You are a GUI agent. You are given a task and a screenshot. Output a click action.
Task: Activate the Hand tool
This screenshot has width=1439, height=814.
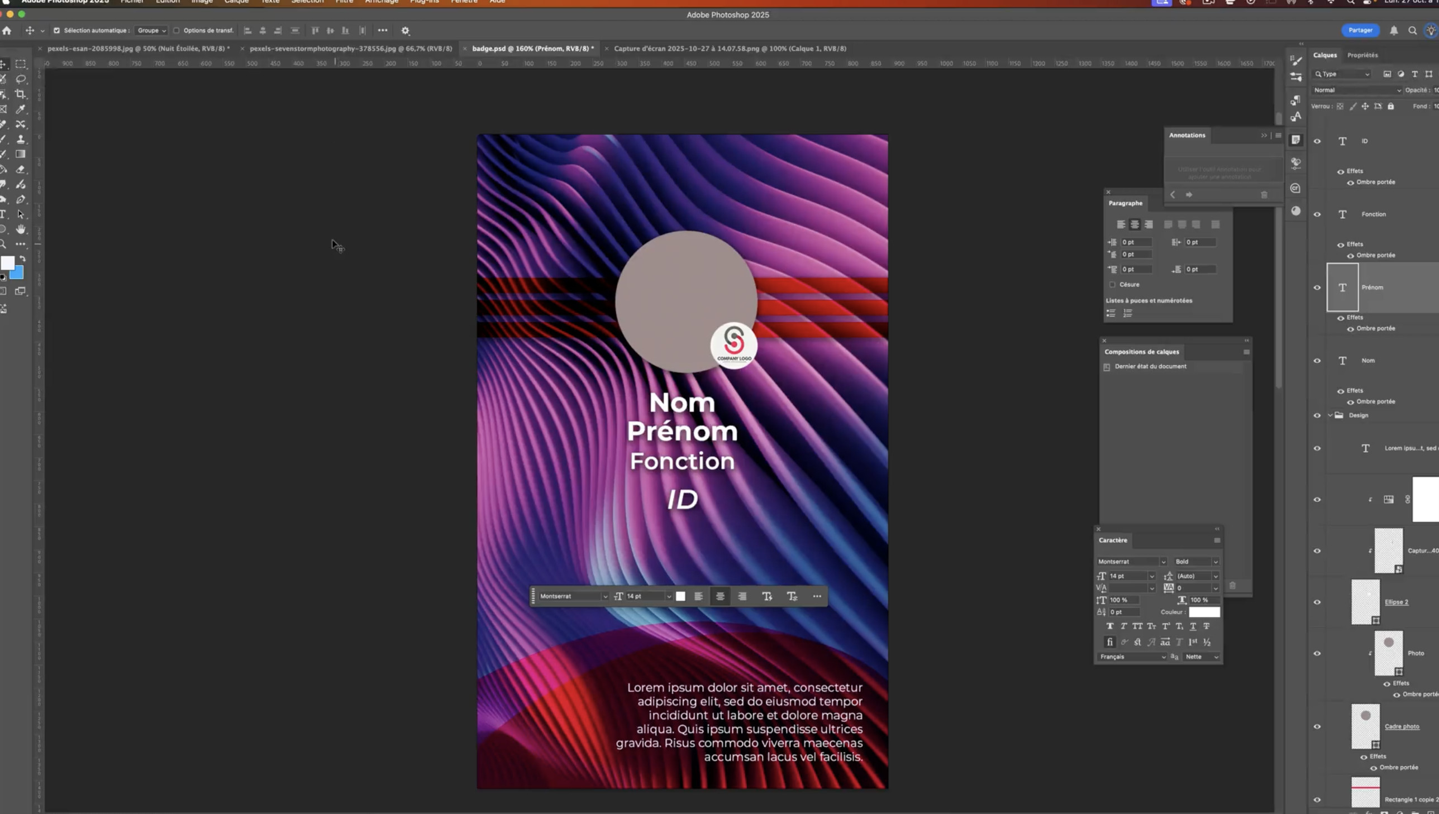[x=21, y=229]
